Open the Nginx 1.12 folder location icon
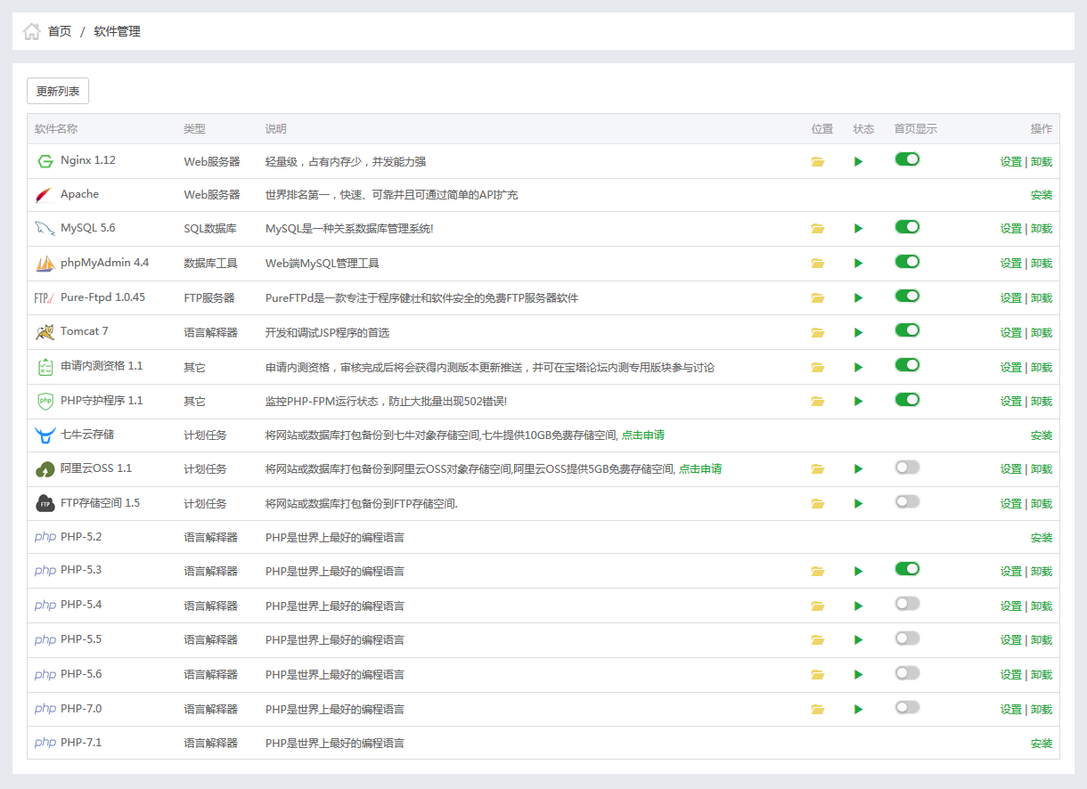 click(x=817, y=162)
